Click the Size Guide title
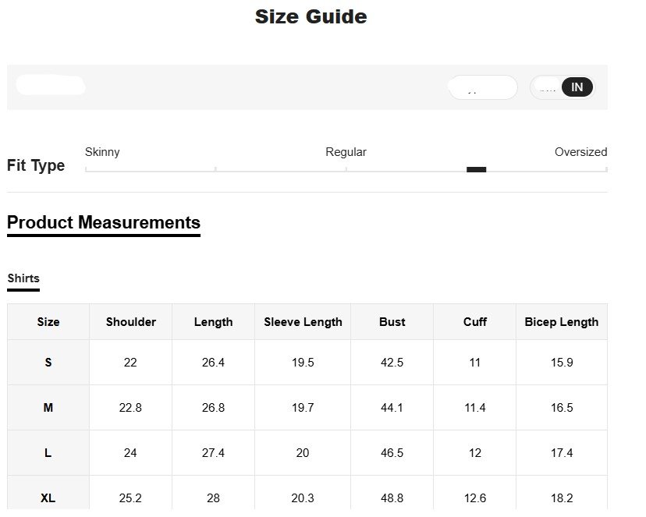Image resolution: width=646 pixels, height=517 pixels. tap(311, 16)
